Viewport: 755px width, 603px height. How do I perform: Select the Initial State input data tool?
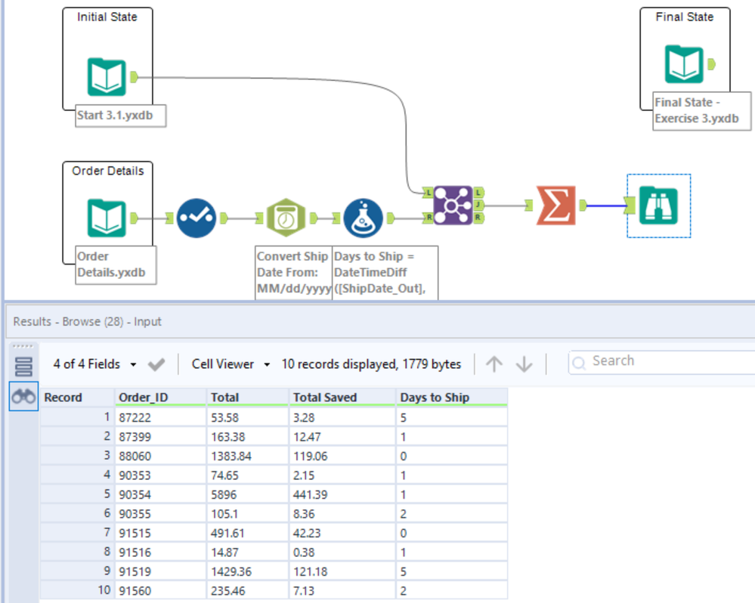(x=107, y=76)
